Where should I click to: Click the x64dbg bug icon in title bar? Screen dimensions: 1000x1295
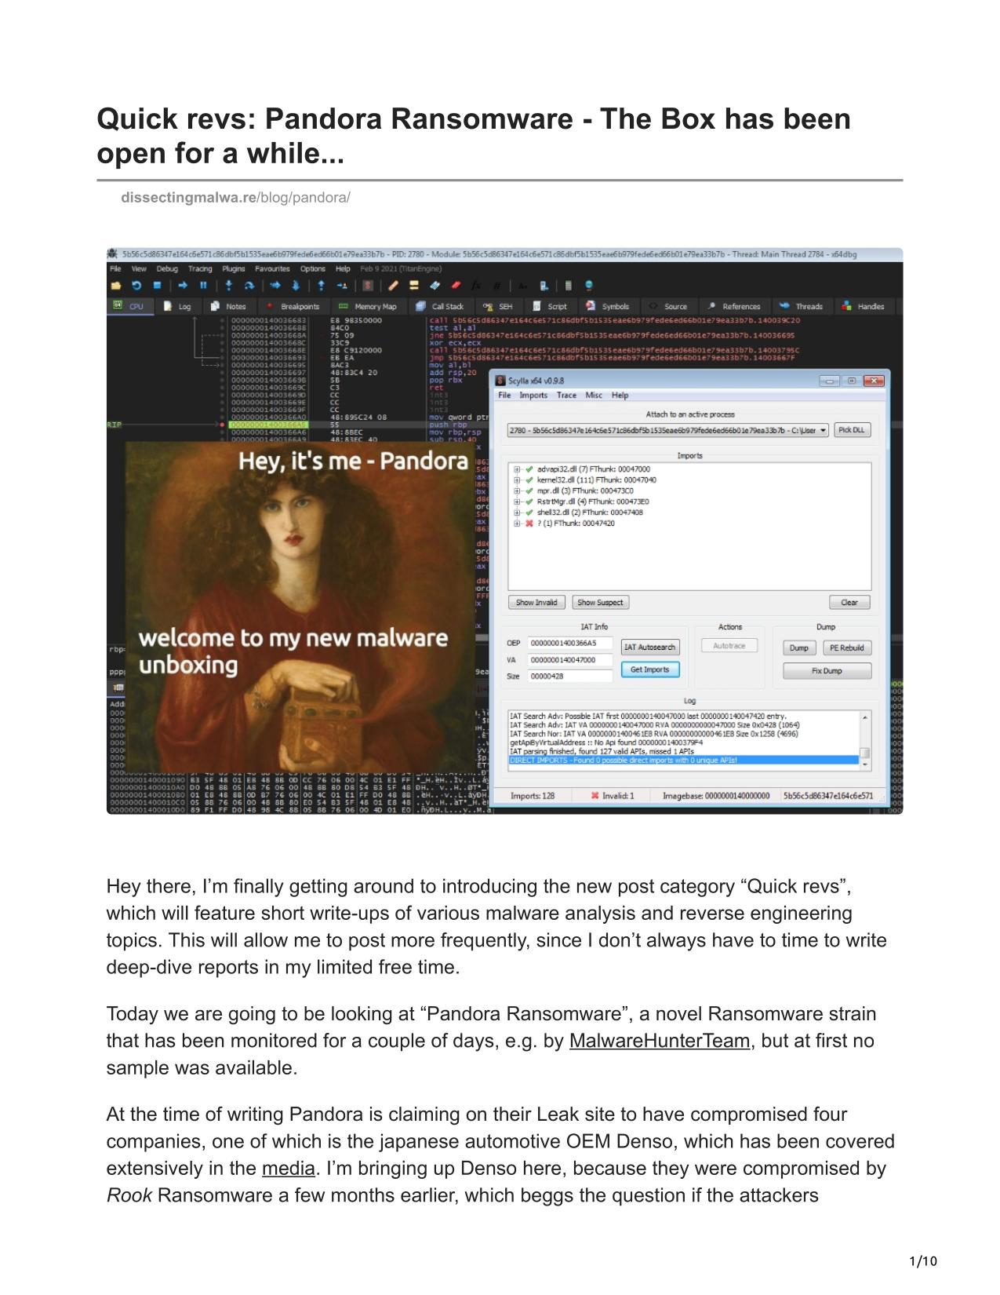click(x=114, y=254)
